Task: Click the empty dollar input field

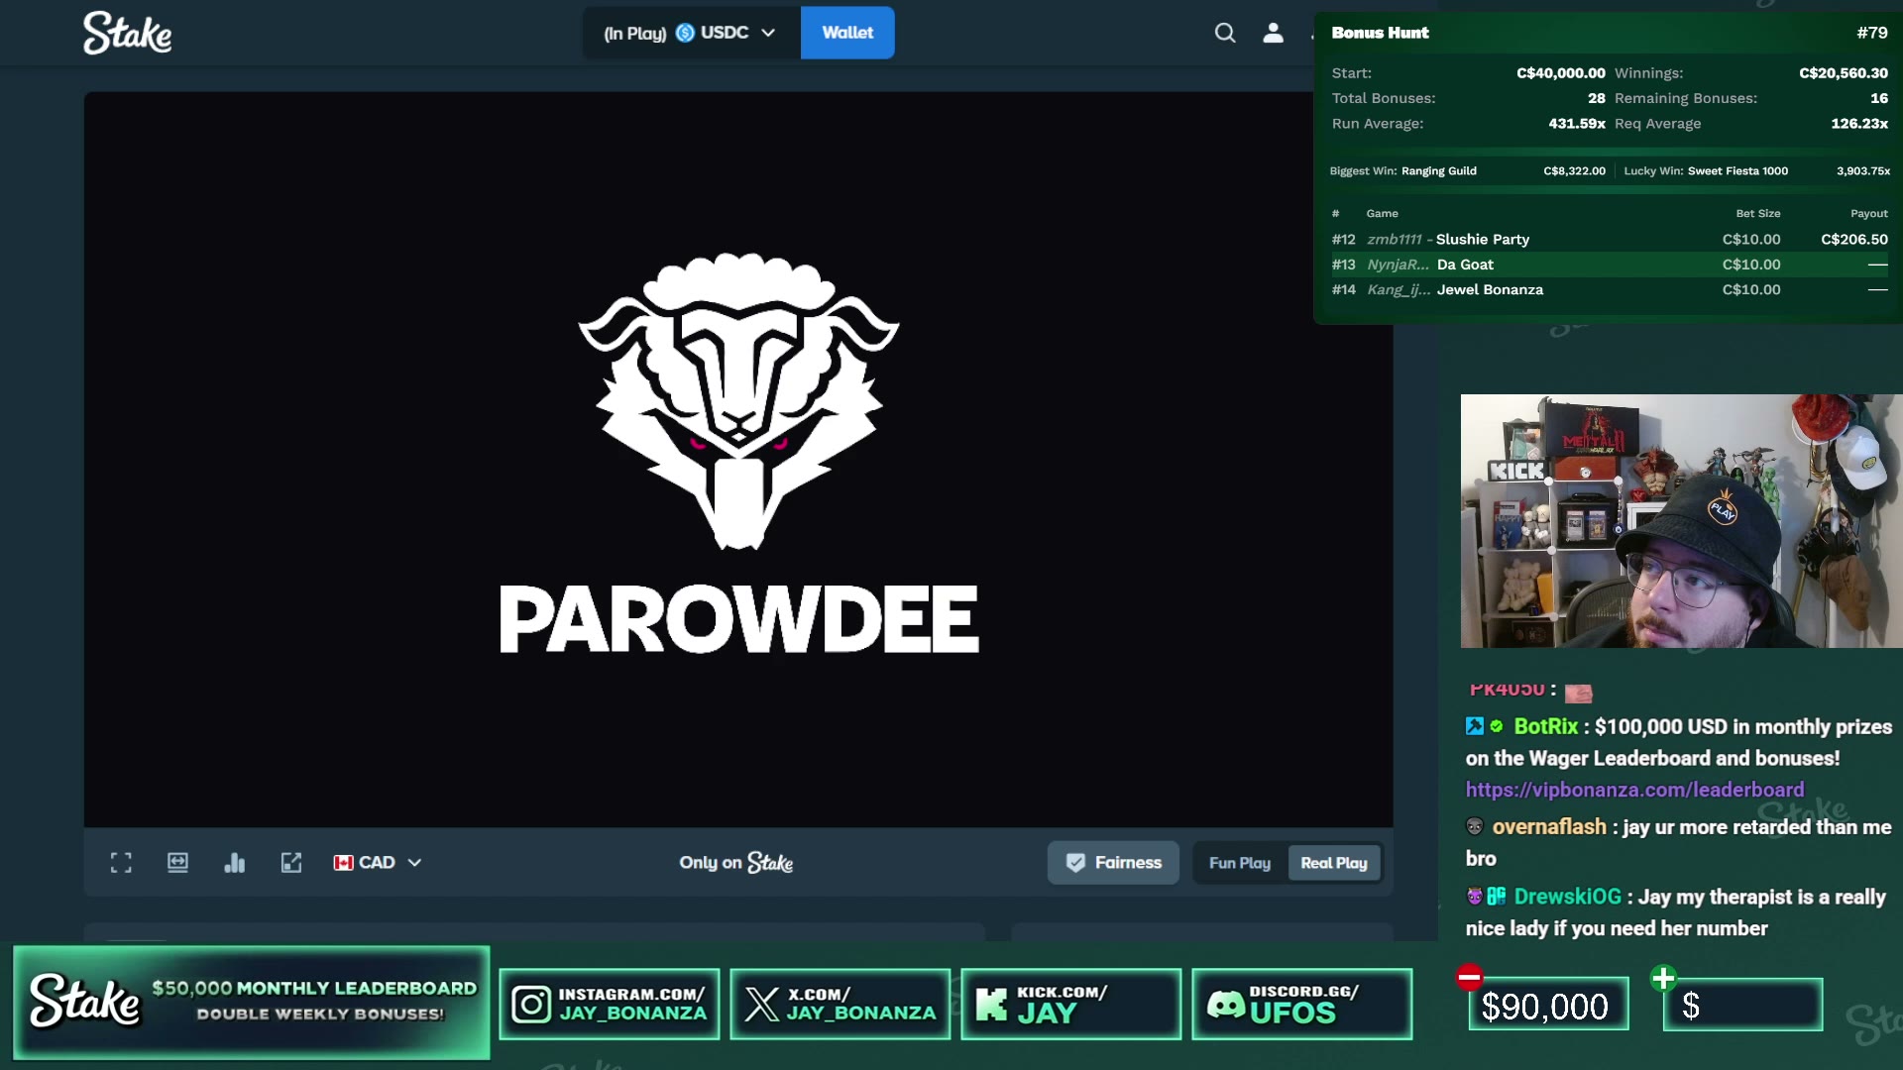Action: coord(1743,1006)
